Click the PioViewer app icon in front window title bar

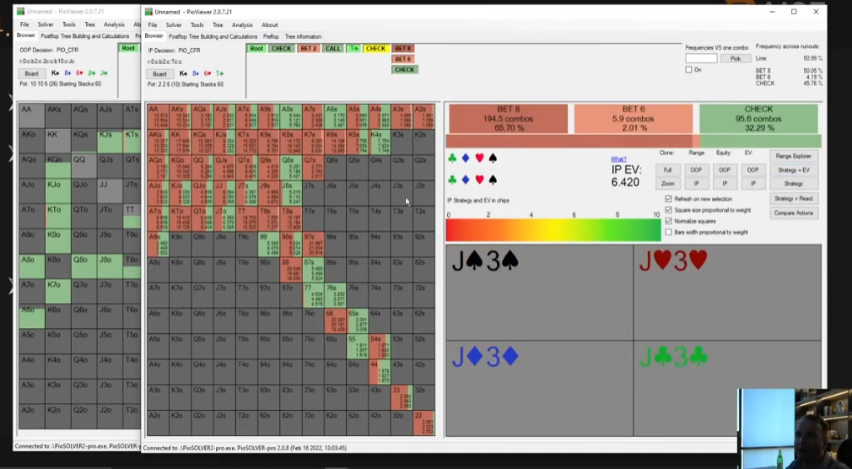(148, 12)
